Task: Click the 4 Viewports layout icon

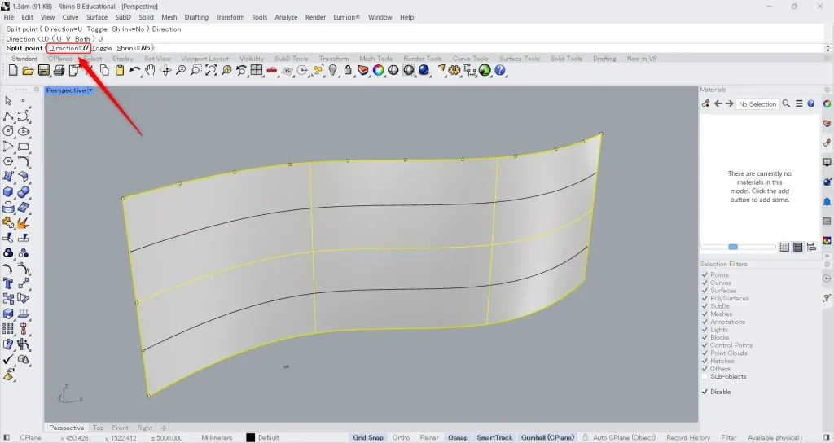Action: (x=257, y=70)
